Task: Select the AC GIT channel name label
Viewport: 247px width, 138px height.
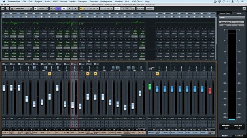Action: coord(142,133)
